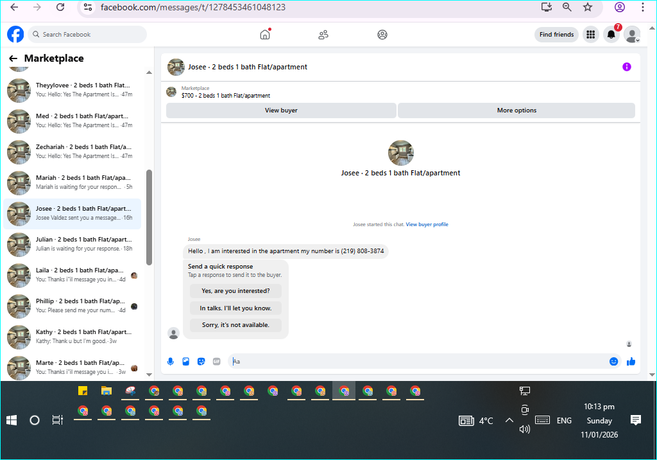Open Zechariah conversation in list
The width and height of the screenshot is (657, 460).
point(73,152)
